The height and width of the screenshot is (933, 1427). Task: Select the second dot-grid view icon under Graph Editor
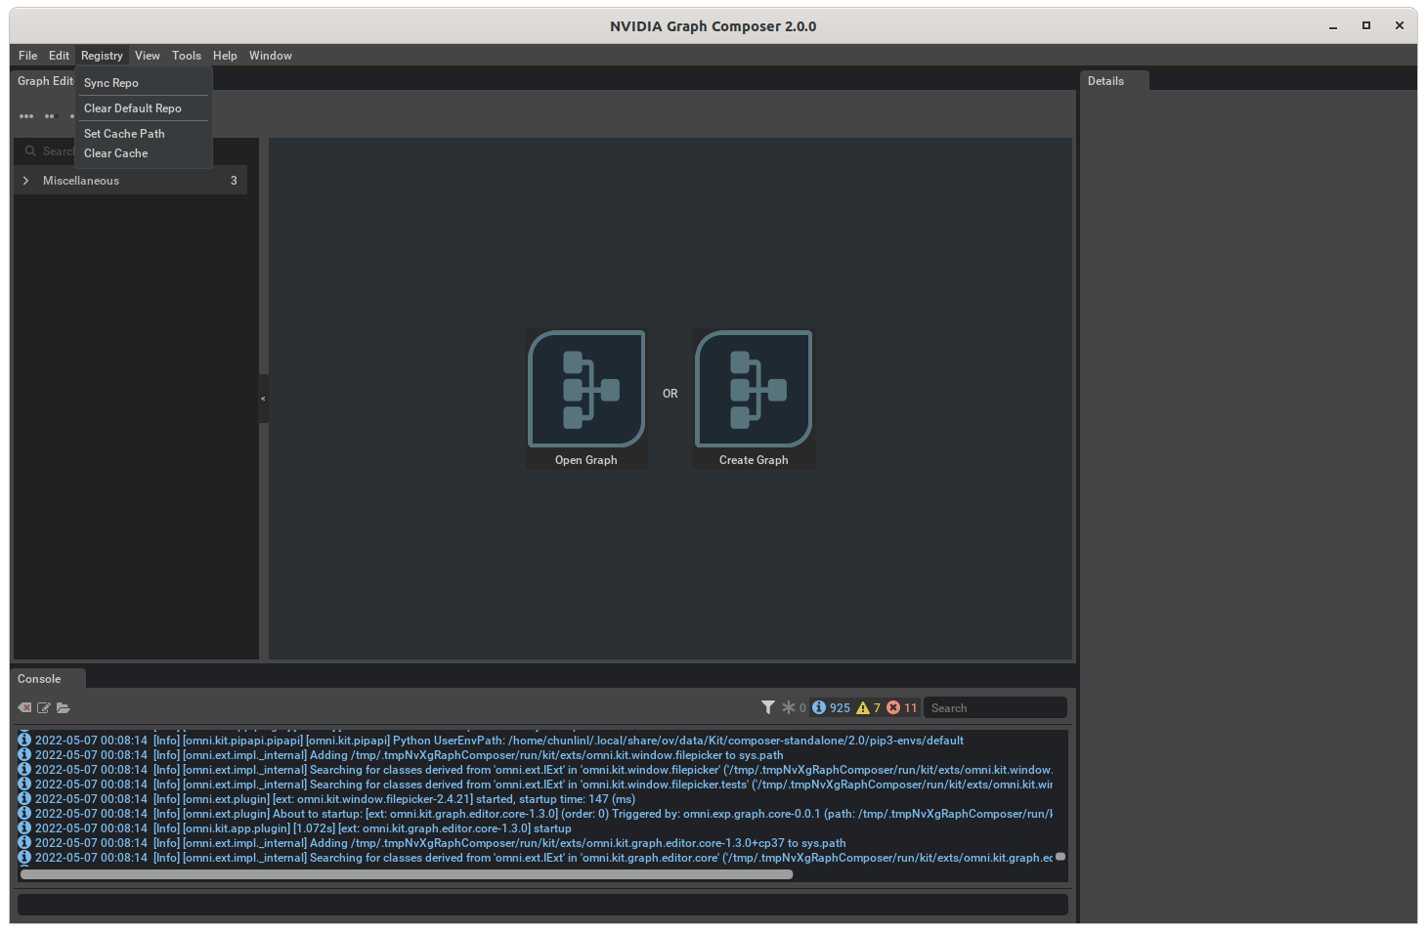tap(49, 116)
